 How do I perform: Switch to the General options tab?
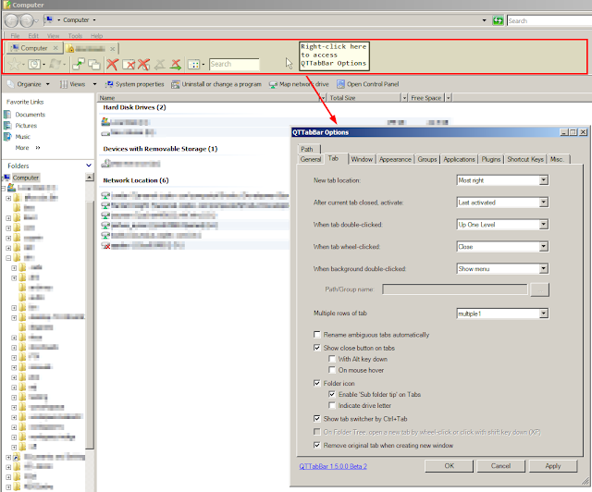click(x=311, y=159)
